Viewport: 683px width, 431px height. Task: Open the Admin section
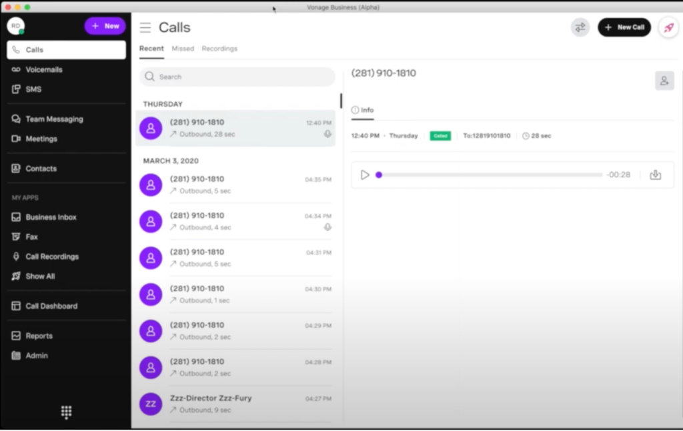coord(35,355)
